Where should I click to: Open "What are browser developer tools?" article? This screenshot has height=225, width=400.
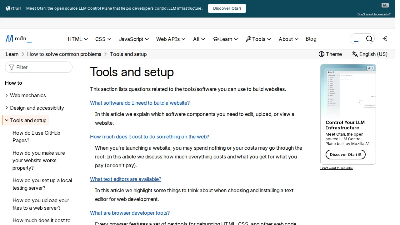coord(130,213)
